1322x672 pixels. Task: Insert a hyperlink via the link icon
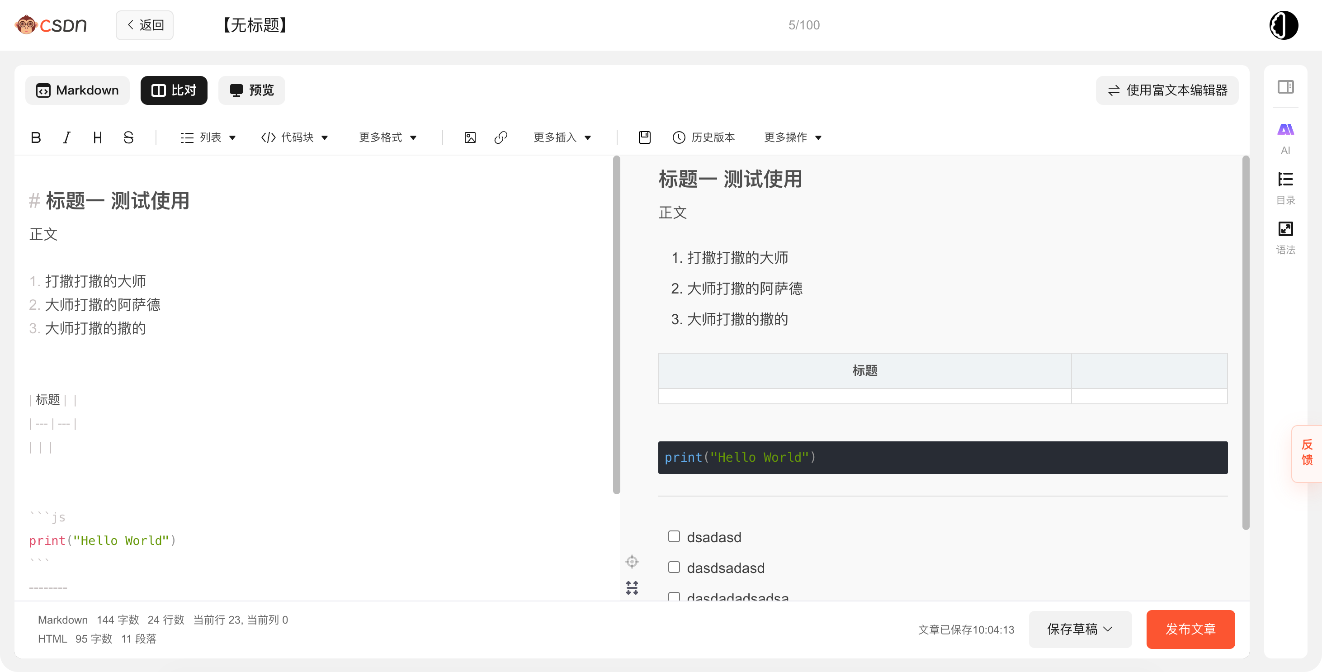point(501,137)
